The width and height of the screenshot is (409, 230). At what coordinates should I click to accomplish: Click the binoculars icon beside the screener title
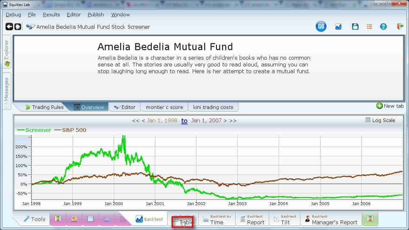(x=31, y=27)
